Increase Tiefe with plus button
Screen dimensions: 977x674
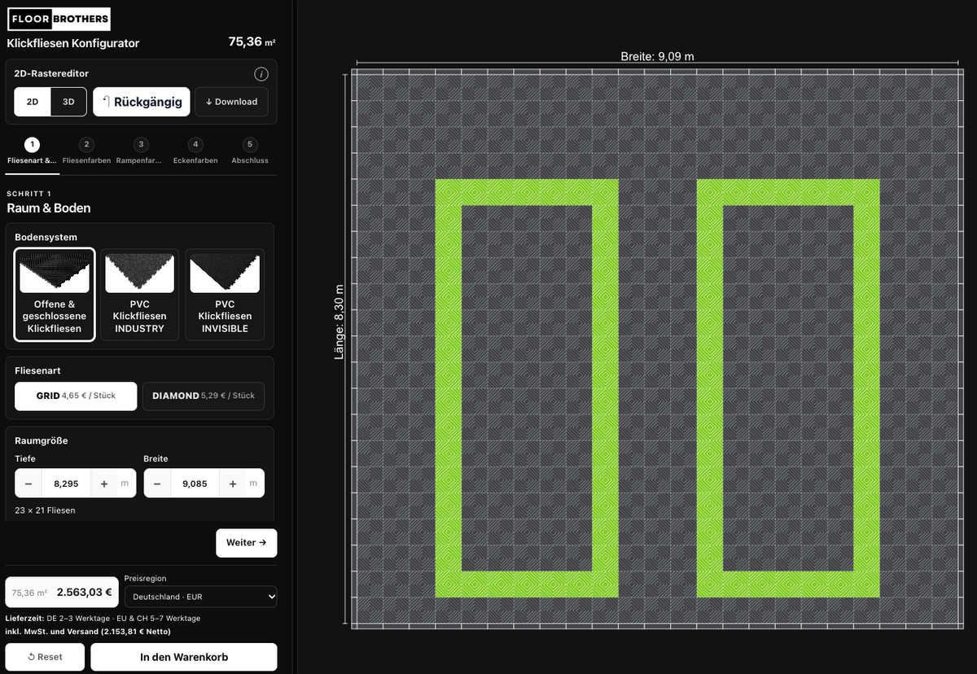point(104,484)
